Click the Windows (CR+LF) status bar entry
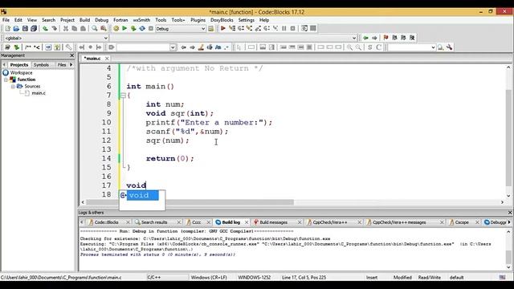514x289 pixels. click(209, 277)
